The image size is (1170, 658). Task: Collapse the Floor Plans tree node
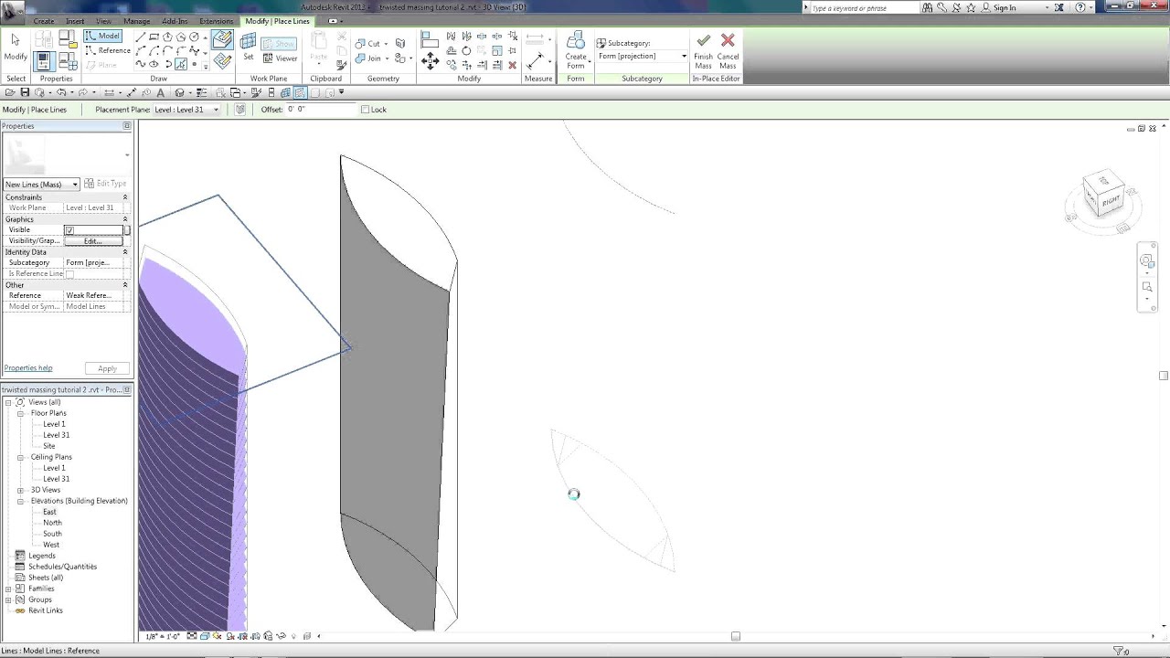(x=21, y=413)
